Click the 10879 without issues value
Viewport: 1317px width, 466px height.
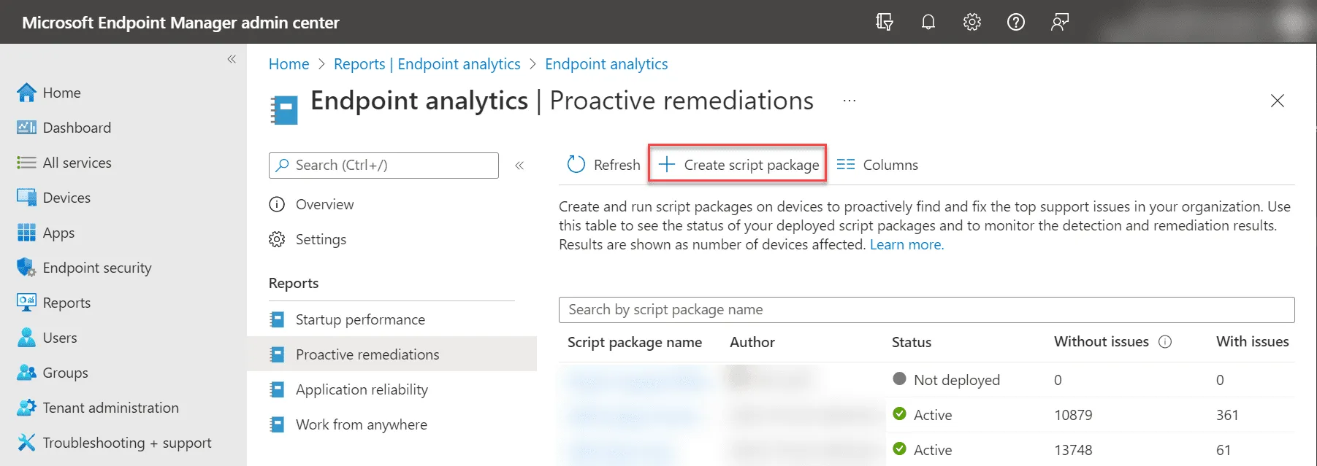[x=1073, y=415]
